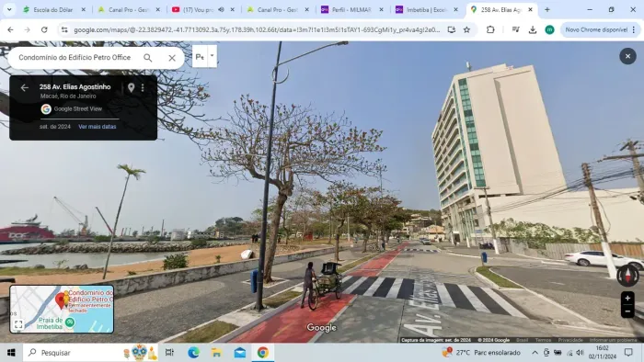Click the Petro Office thumbnail button
The width and height of the screenshot is (644, 362).
pos(200,57)
